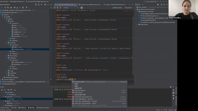Click the run icon in top-right toolbar
The height and width of the screenshot is (111, 198).
tap(161, 2)
